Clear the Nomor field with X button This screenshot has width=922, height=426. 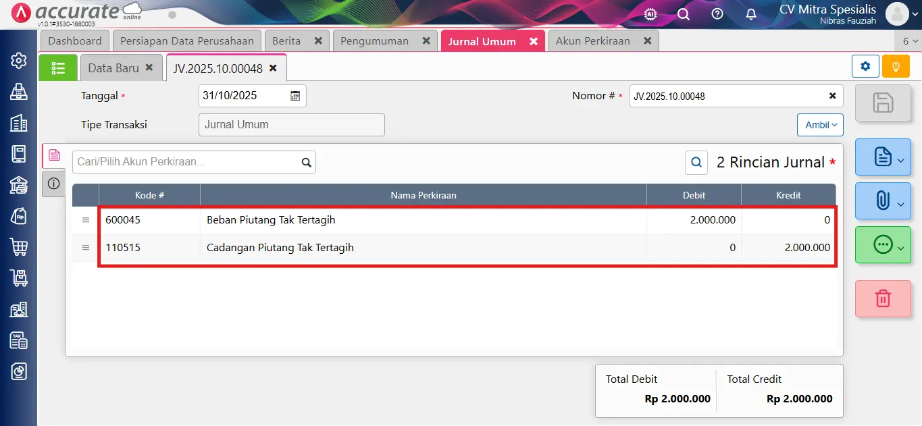tap(832, 96)
